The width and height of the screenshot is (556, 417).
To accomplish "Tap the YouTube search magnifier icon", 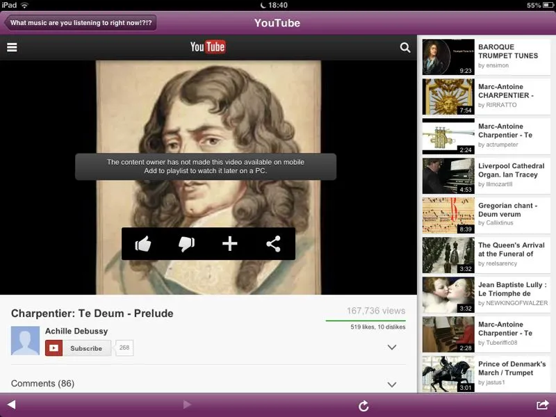I will 405,48.
